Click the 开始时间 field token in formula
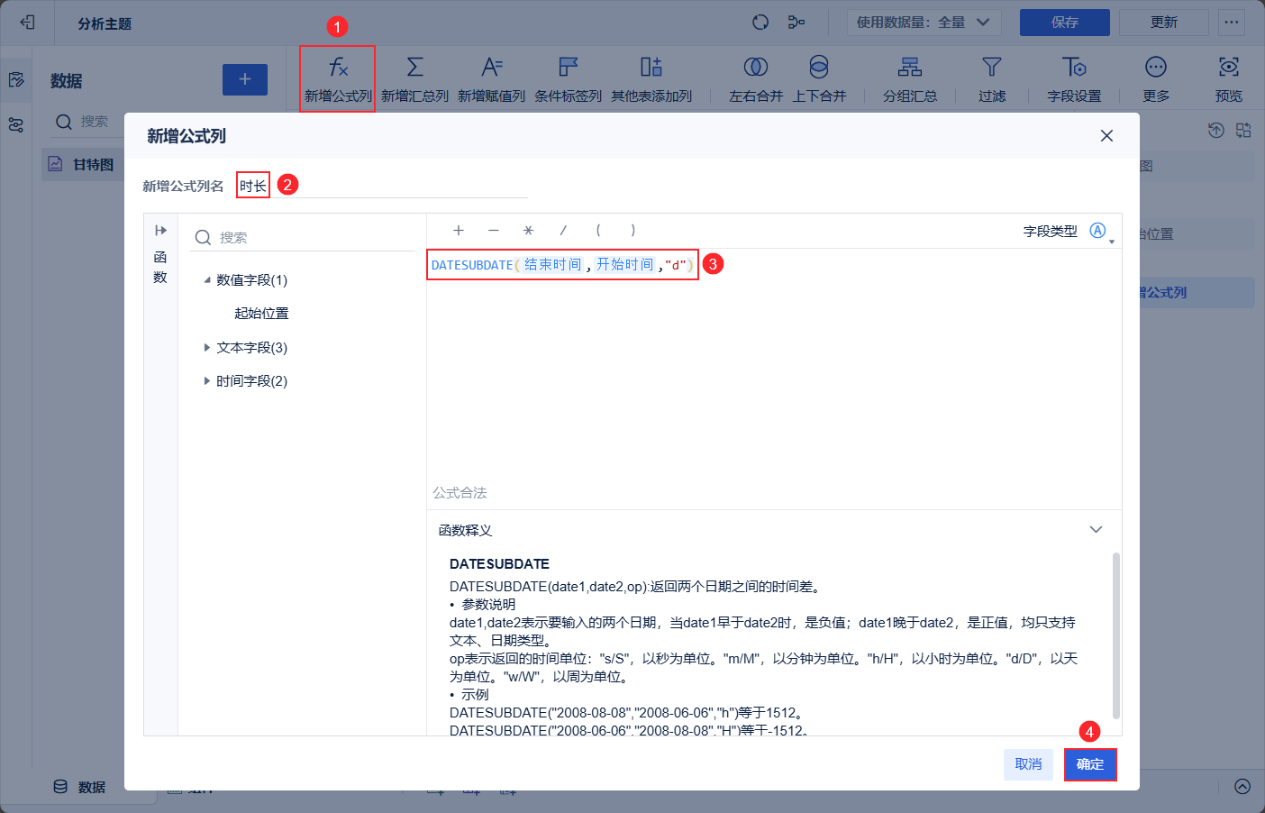1265x813 pixels. tap(624, 265)
